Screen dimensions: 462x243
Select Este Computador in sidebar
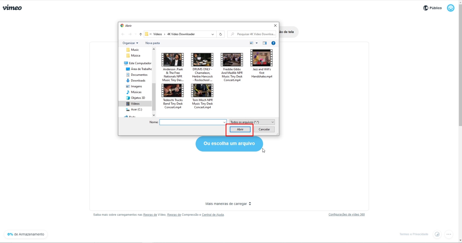(x=138, y=63)
